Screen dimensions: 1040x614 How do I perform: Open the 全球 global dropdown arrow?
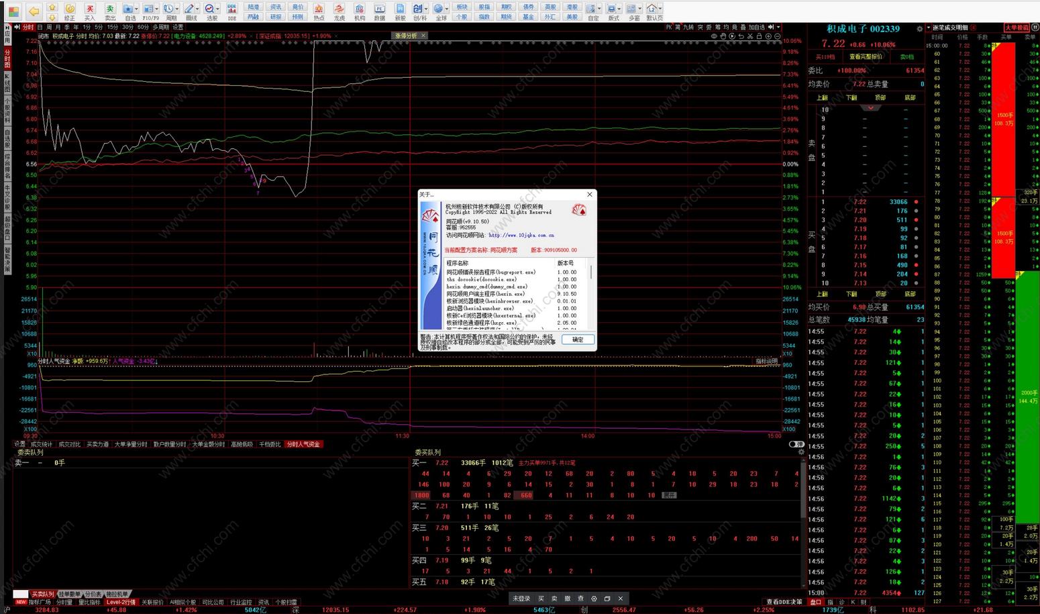[447, 9]
